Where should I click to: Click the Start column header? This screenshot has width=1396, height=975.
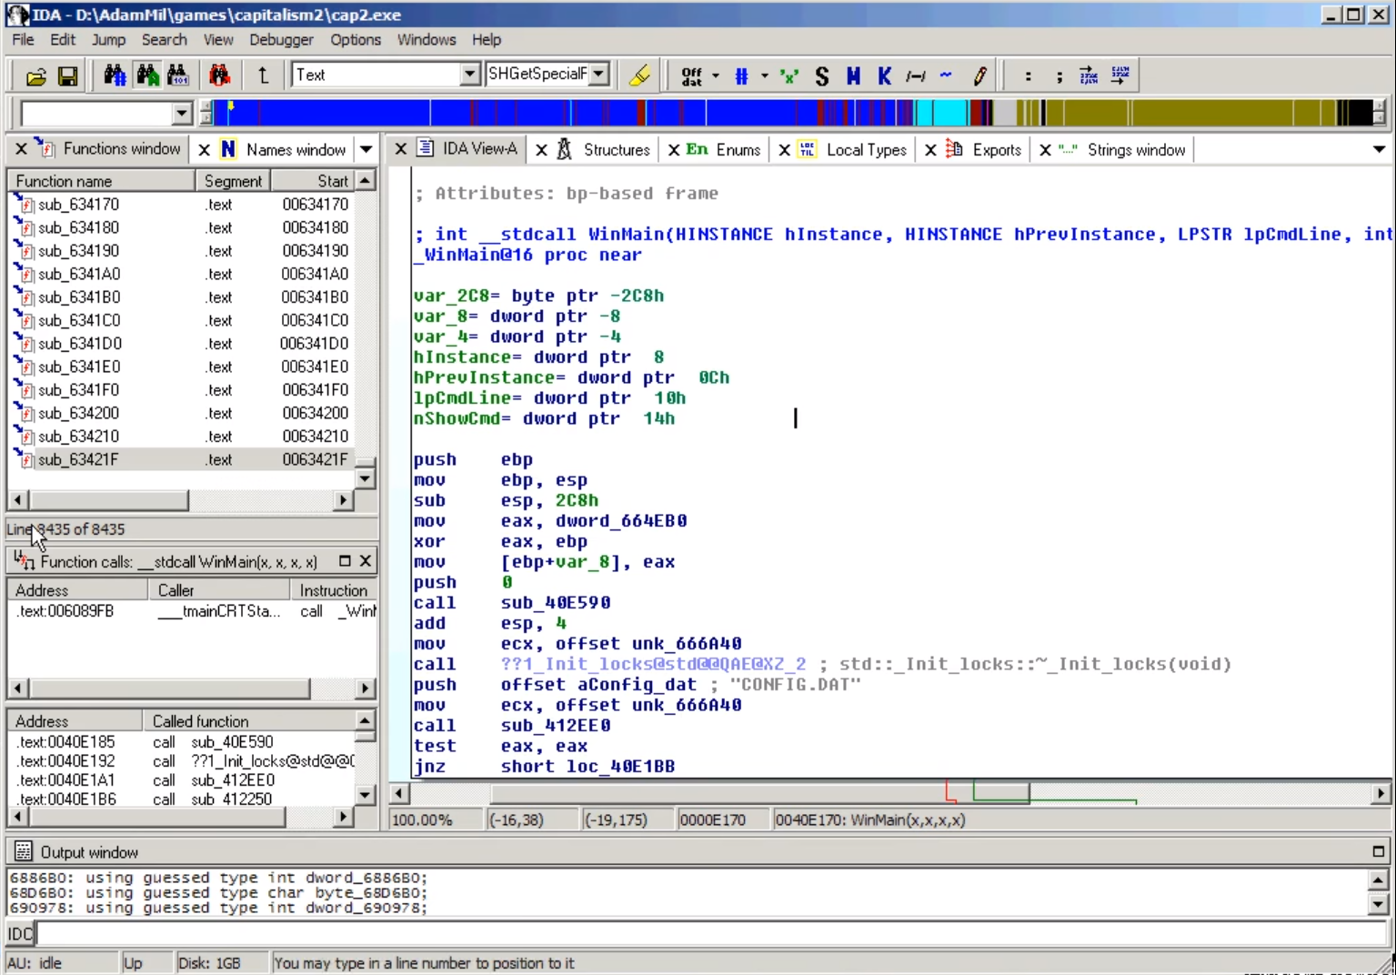313,181
